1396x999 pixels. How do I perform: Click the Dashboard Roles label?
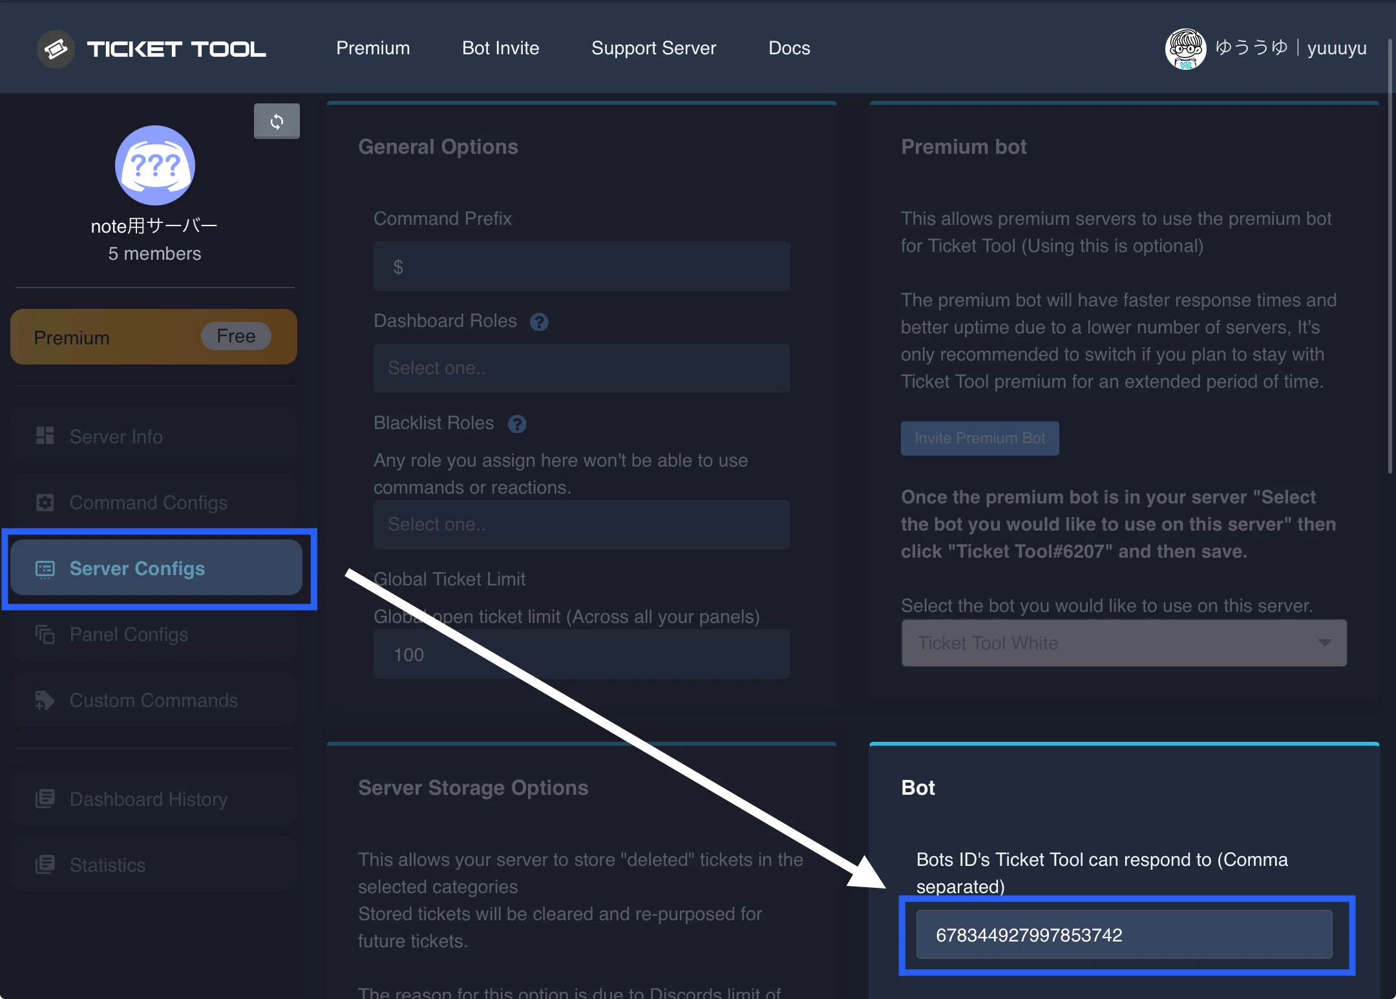445,321
